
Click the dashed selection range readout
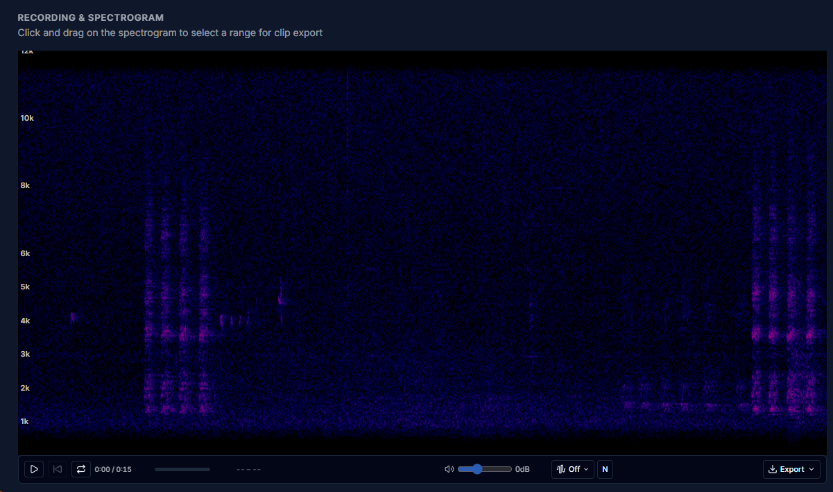(248, 469)
